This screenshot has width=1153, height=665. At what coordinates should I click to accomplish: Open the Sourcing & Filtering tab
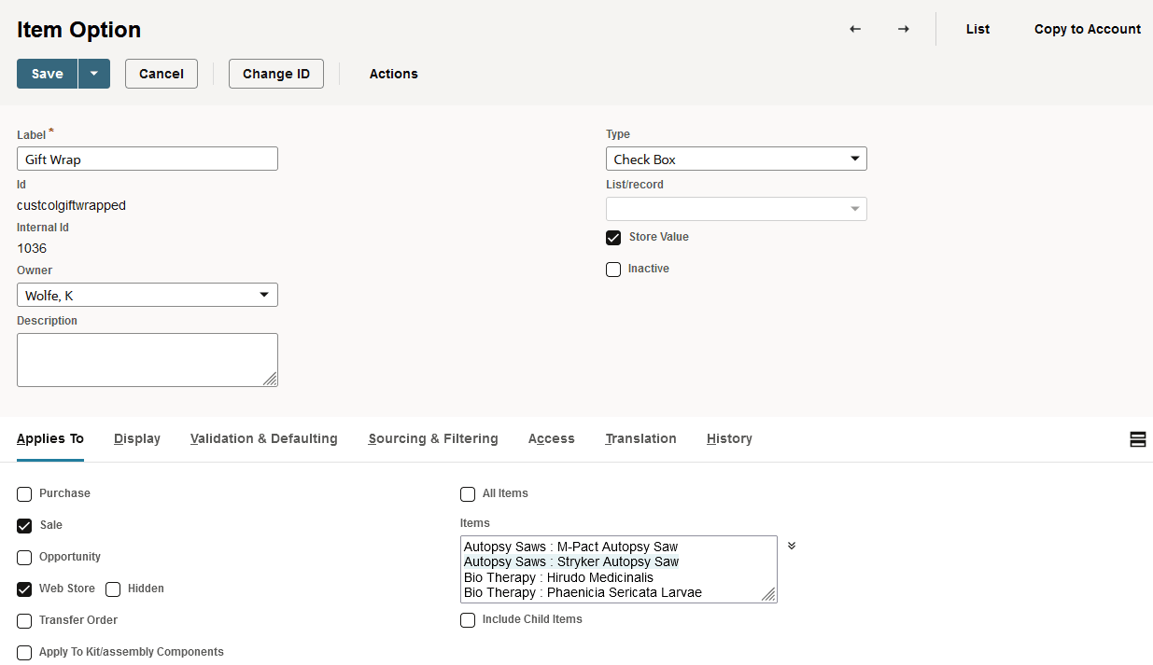point(433,438)
